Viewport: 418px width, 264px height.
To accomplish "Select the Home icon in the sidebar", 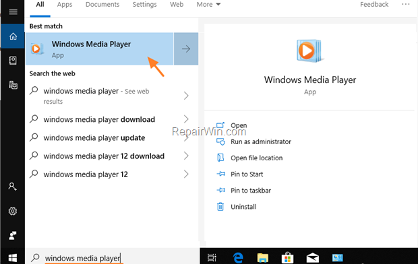I will [13, 36].
